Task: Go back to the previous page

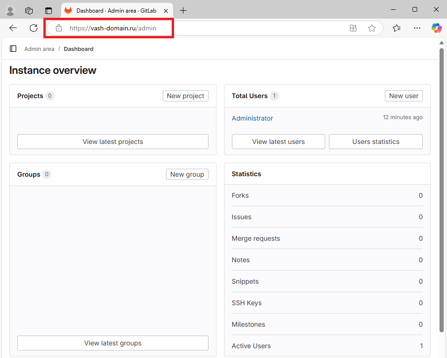Action: (x=13, y=28)
